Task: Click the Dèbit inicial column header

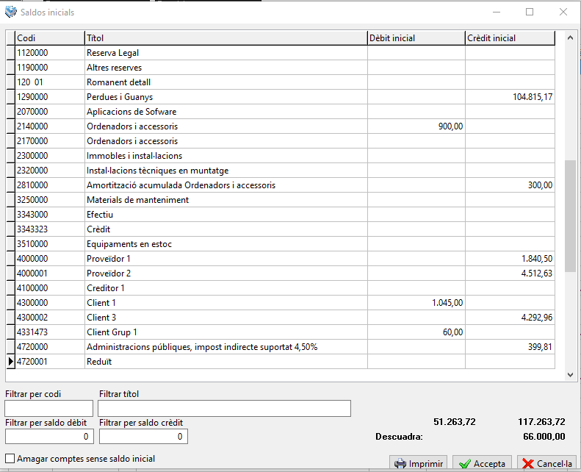Action: tap(416, 37)
